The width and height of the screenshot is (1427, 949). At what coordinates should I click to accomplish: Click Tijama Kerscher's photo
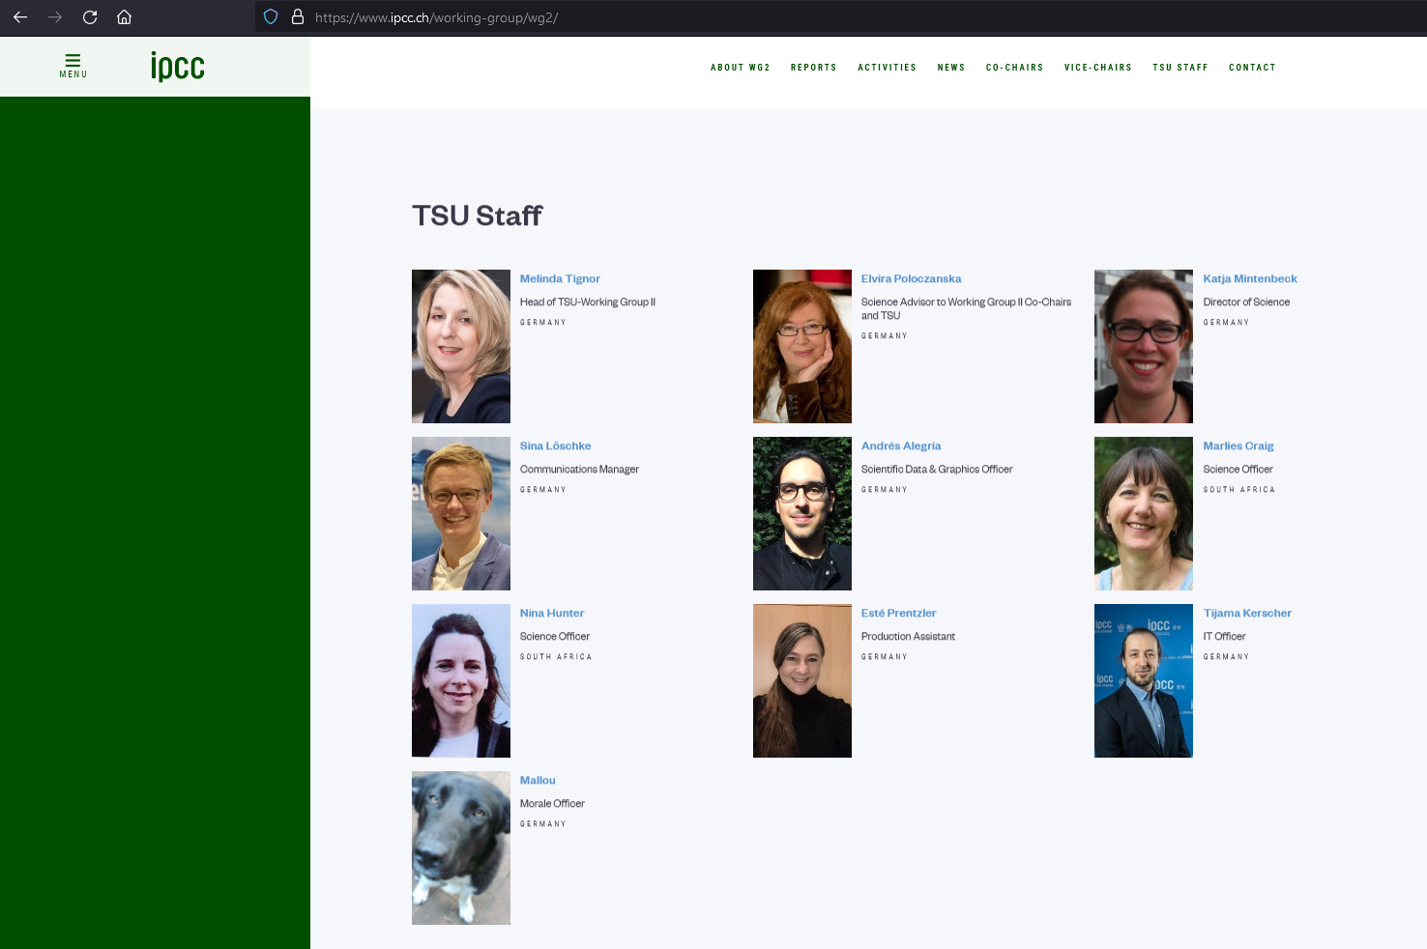(1144, 680)
